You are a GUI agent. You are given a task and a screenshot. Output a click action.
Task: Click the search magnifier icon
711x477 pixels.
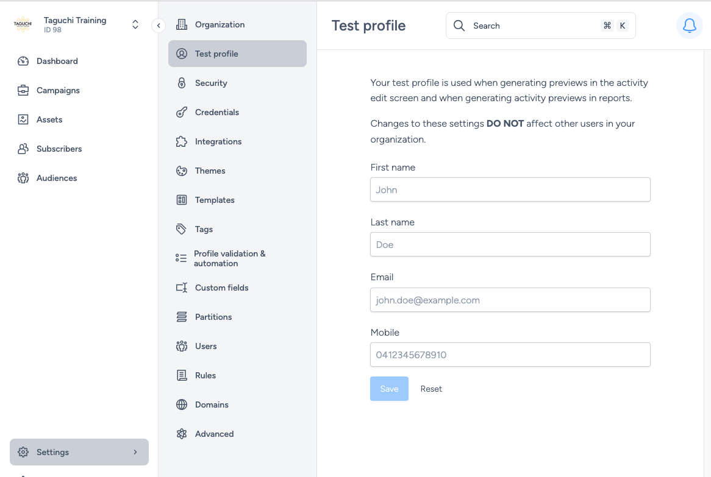pyautogui.click(x=459, y=26)
